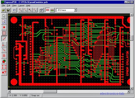Click the vertical scrollbar thumb

[131, 38]
